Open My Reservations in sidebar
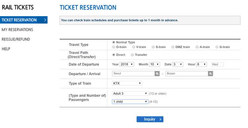The width and height of the screenshot is (248, 128). coord(17,30)
